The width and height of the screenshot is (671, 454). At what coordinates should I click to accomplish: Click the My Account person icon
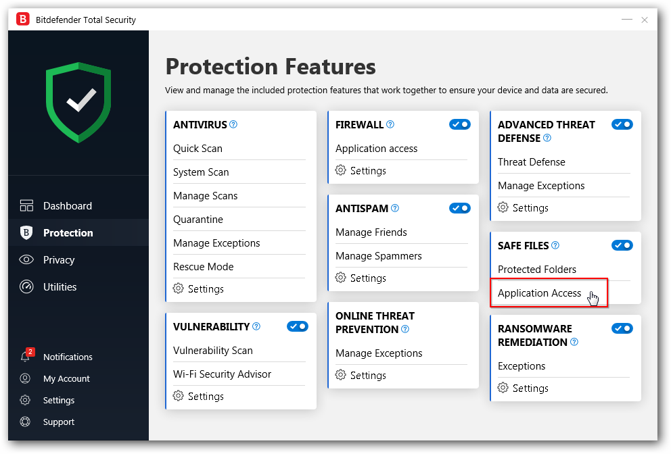25,378
